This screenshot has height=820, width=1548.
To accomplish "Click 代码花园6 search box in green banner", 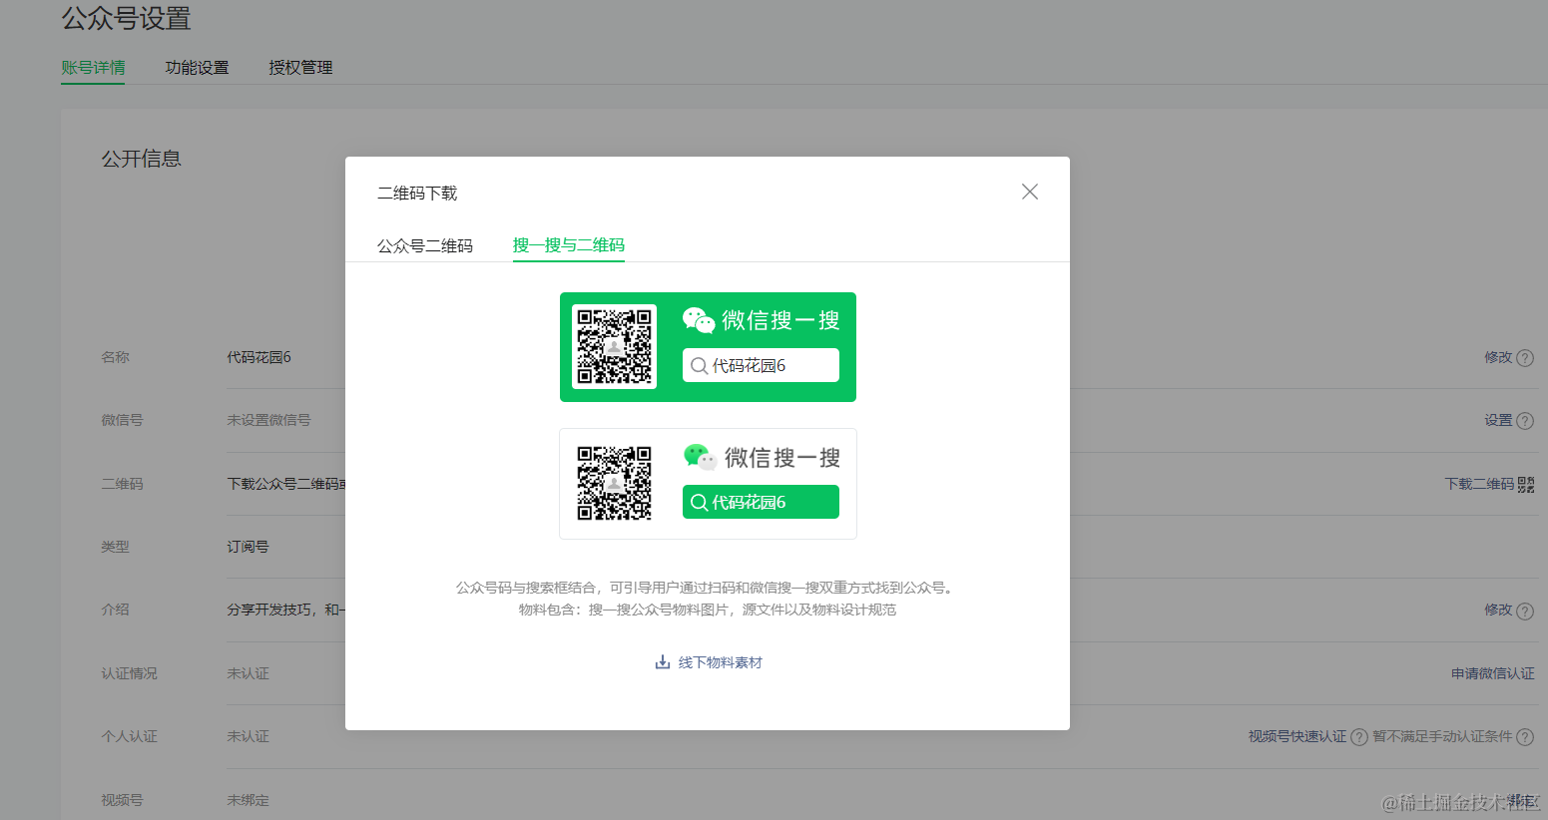I will 761,365.
